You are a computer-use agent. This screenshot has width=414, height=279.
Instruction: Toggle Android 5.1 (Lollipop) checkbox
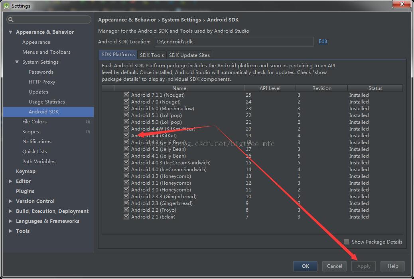pos(126,115)
